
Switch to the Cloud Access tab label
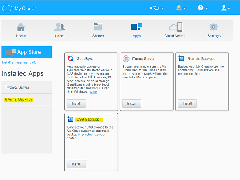coord(175,36)
